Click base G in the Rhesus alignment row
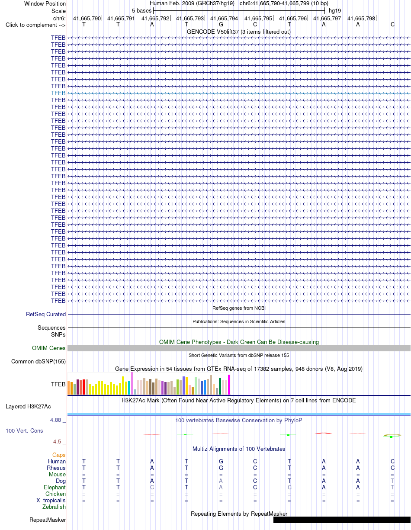This screenshot has width=411, height=530. point(221,468)
